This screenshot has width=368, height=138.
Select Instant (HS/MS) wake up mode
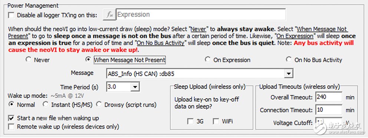coord(46,105)
